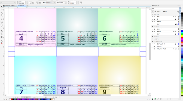Select the Pick tool in the toolbox
The width and height of the screenshot is (183, 101).
point(2,6)
